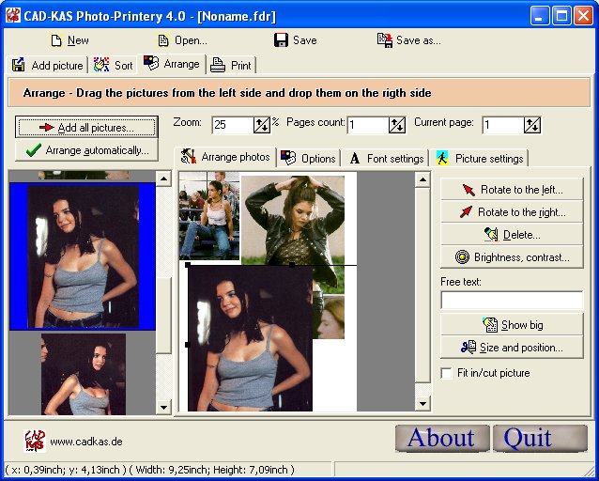Viewport: 599px width, 481px height.
Task: Open the Font settings tab
Action: [387, 159]
